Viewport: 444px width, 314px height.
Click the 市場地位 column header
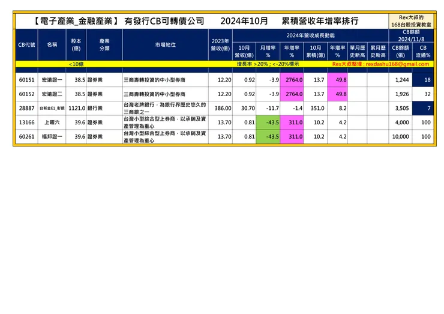click(166, 45)
